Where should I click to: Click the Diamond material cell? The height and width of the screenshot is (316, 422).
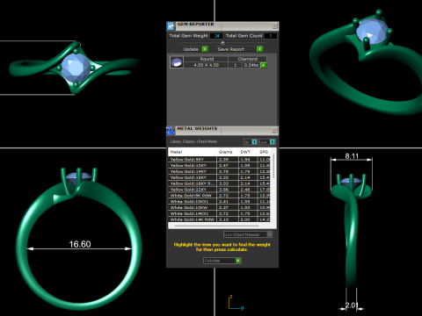click(248, 59)
